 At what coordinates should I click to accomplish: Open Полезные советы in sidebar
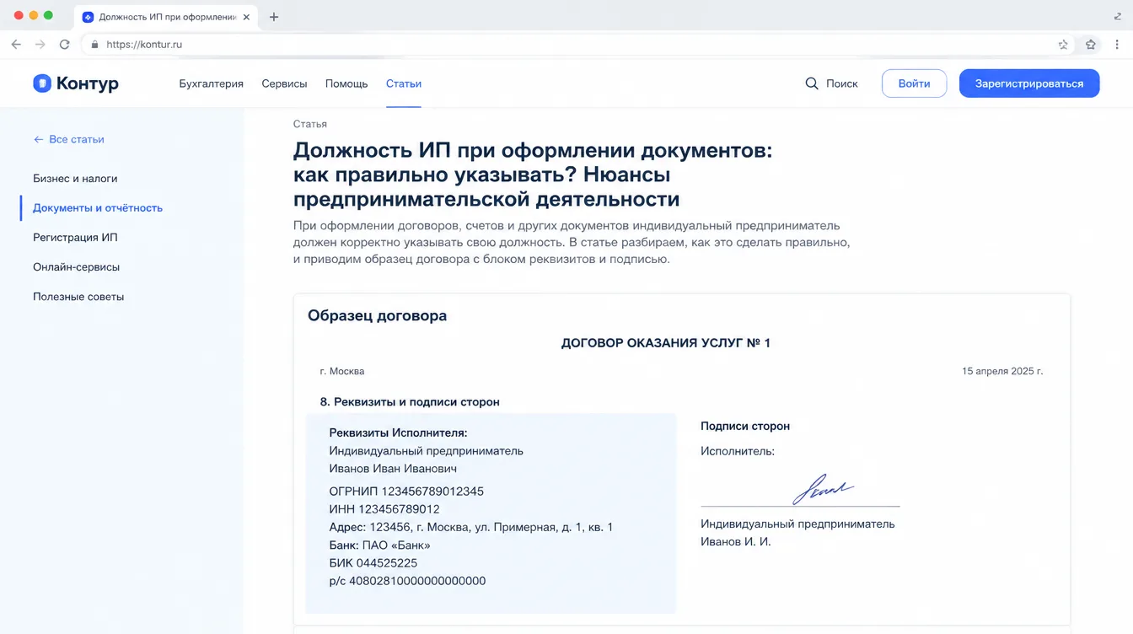tap(78, 297)
